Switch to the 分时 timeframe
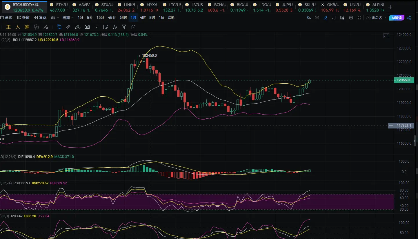This screenshot has height=239, width=418. [x=123, y=18]
